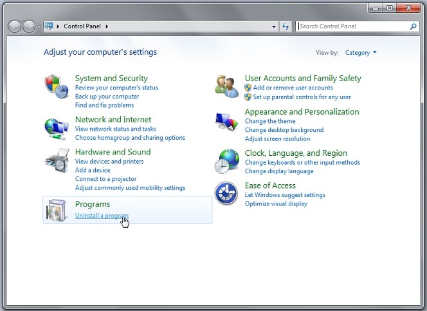
Task: Click Choose homegroup and sharing options
Action: point(130,138)
